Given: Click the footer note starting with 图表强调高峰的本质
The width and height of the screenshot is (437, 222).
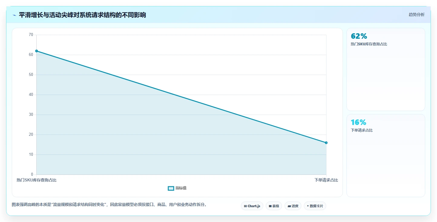Looking at the screenshot, I should point(109,205).
